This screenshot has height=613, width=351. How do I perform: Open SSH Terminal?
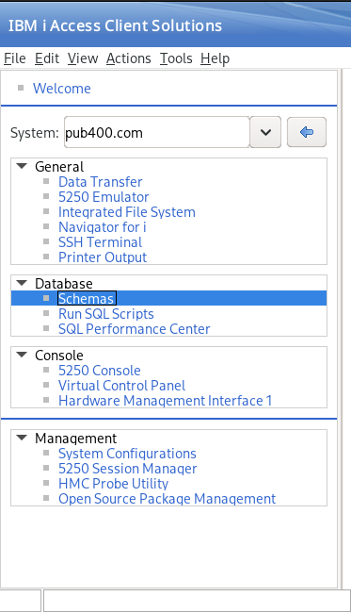pyautogui.click(x=101, y=242)
